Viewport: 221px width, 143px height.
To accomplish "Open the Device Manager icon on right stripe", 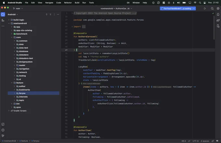I will [218, 26].
